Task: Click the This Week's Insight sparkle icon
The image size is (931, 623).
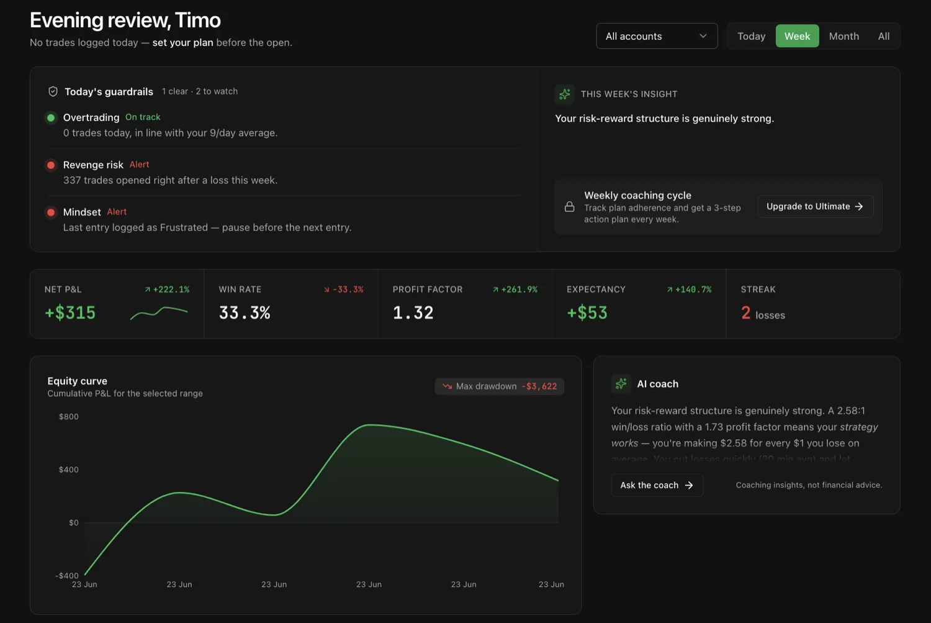Action: 564,94
